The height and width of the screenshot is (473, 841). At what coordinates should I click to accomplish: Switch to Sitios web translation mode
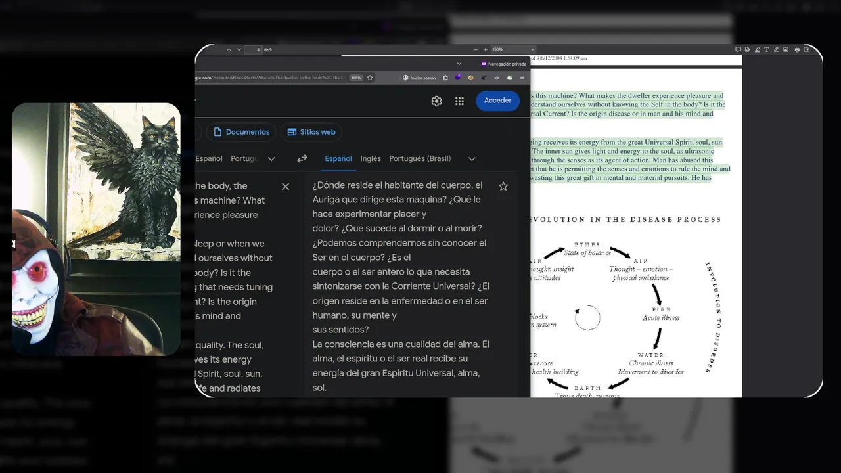tap(311, 132)
